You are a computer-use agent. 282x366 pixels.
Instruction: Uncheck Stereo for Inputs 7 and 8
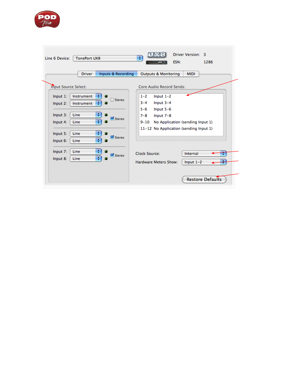(x=112, y=155)
